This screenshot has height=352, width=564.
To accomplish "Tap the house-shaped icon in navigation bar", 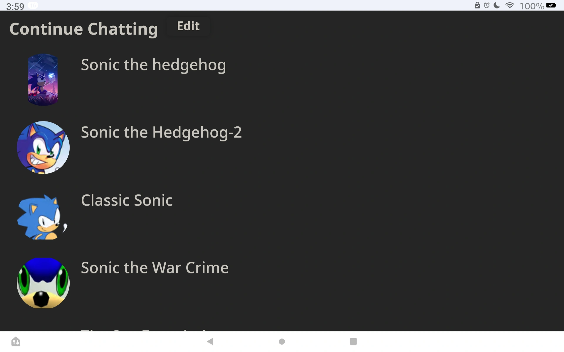I will pos(16,341).
